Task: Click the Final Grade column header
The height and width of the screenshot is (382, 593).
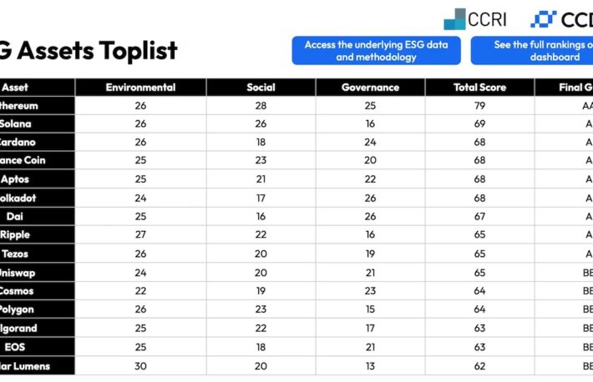Action: (x=564, y=88)
